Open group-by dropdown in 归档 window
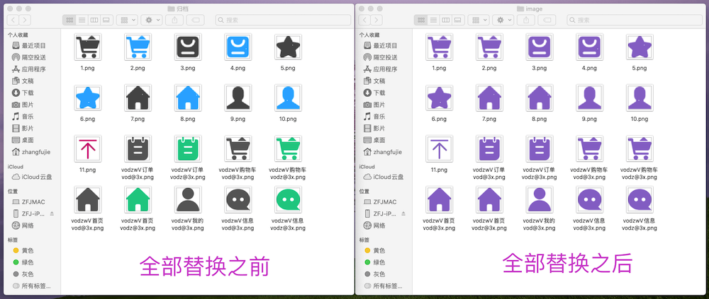Viewport: 709px width, 299px height. tap(127, 20)
